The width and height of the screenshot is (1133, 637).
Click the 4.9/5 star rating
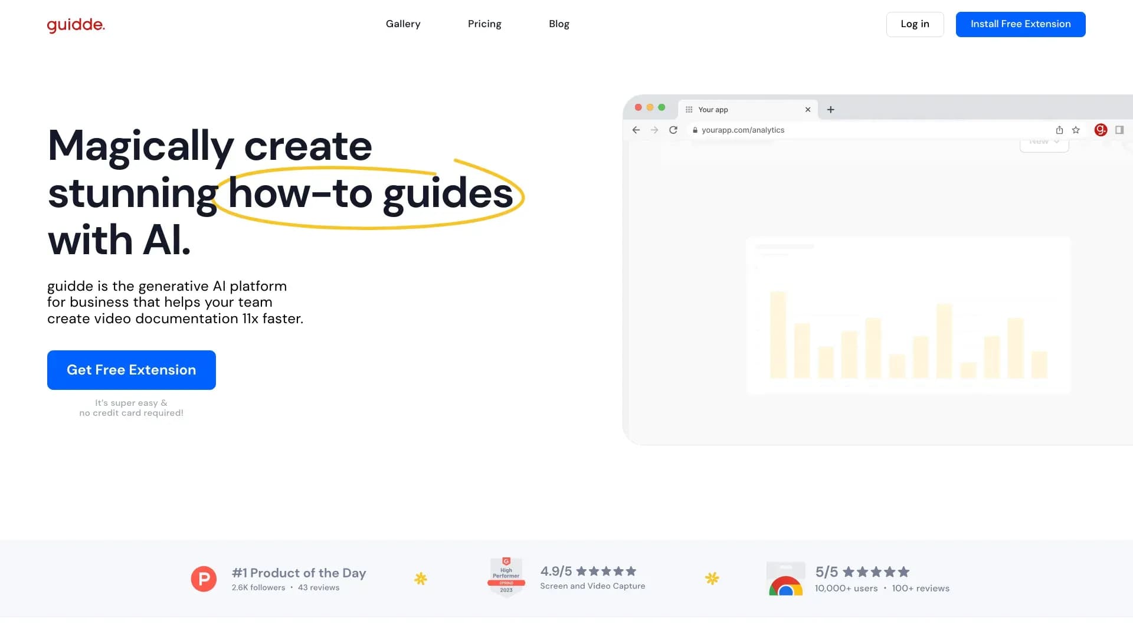pyautogui.click(x=588, y=571)
